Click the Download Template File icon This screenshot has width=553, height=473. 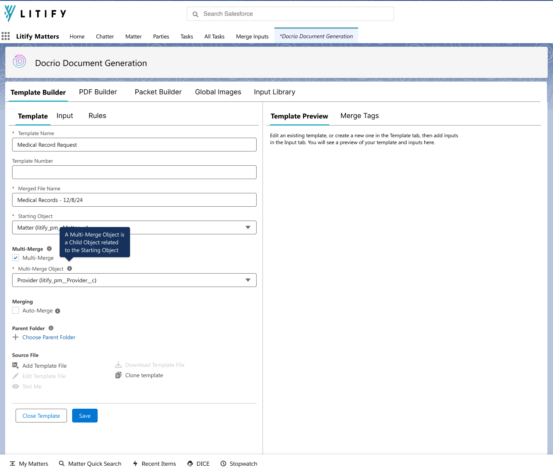(118, 365)
